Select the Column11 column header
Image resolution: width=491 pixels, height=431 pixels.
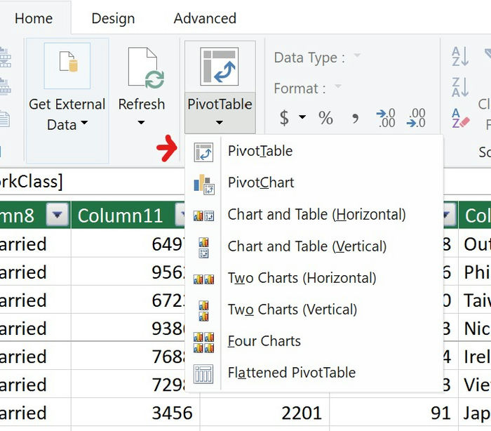point(120,215)
